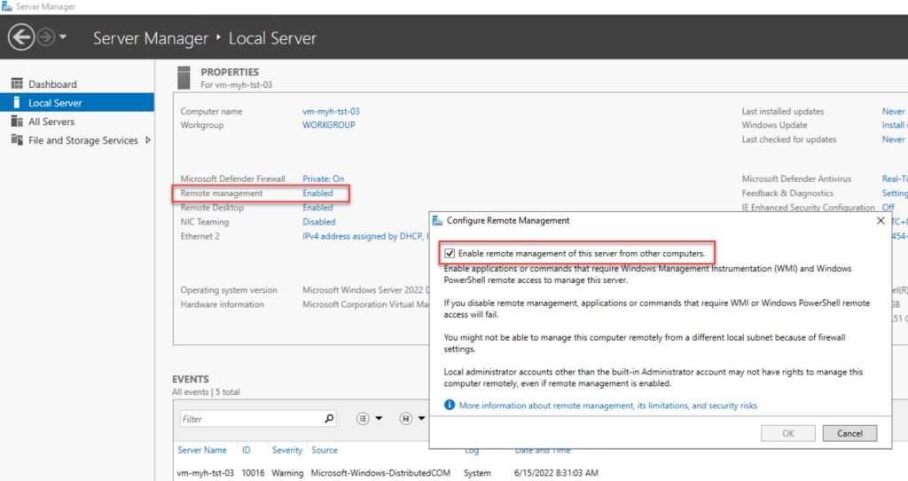Screen dimensions: 908x481
Task: Click the blue info icon in the dialog
Action: [450, 406]
